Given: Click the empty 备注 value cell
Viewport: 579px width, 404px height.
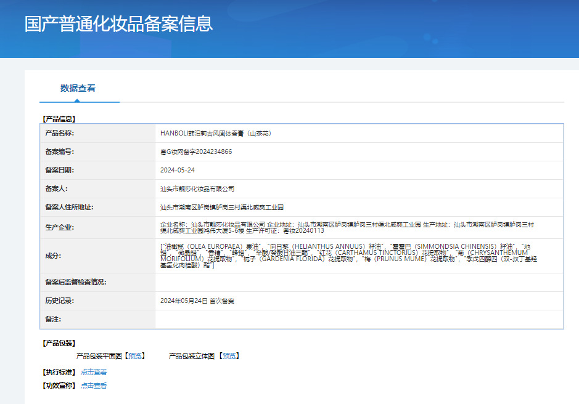Looking at the screenshot, I should tap(359, 320).
